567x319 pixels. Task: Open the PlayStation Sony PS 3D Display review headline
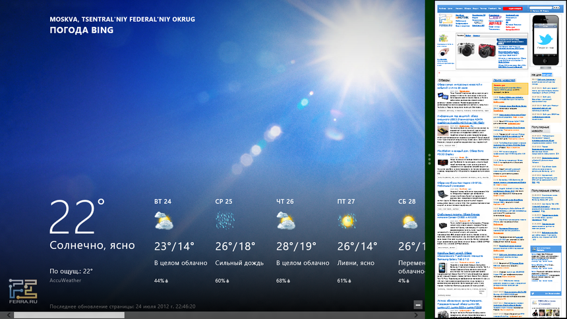[460, 152]
